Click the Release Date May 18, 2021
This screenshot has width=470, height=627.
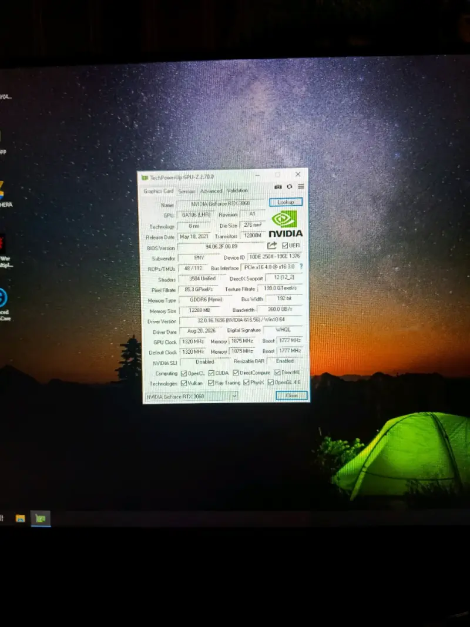tap(194, 236)
